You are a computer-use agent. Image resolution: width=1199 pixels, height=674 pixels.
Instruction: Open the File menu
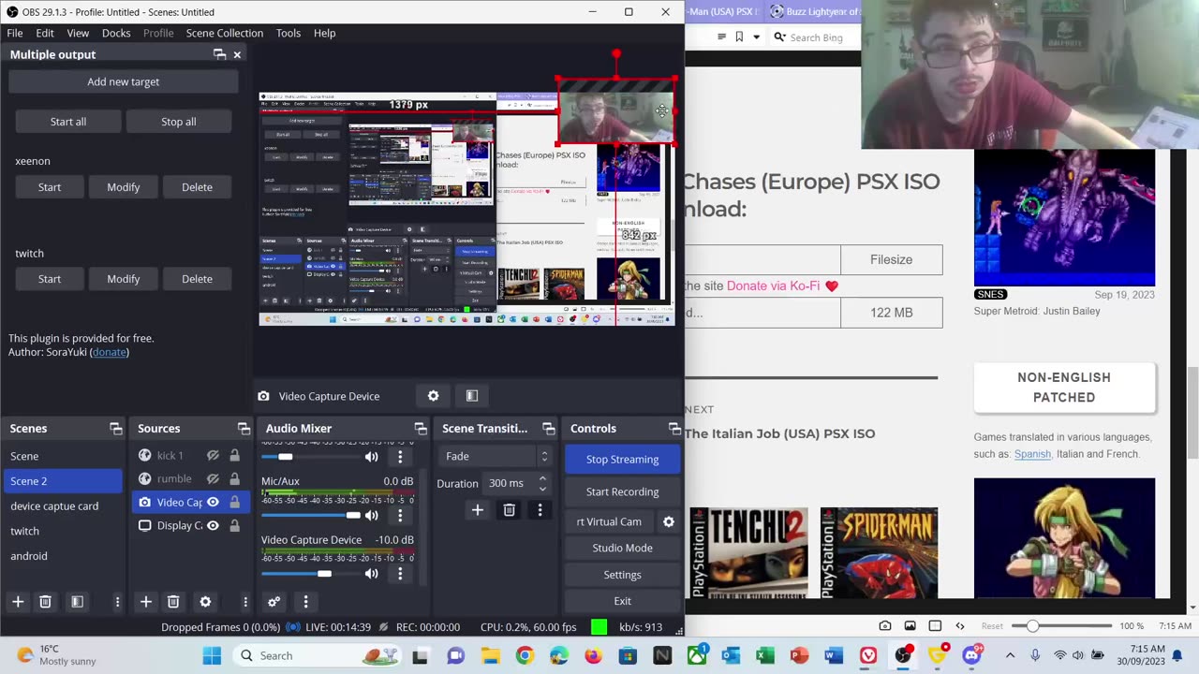15,33
